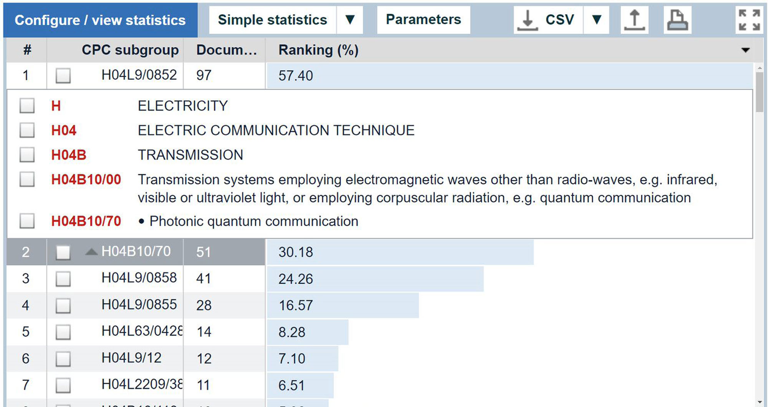
Task: Click the print icon
Action: coord(677,20)
